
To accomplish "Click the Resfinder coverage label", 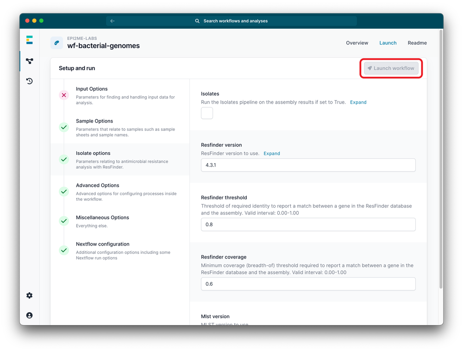I will [x=224, y=257].
